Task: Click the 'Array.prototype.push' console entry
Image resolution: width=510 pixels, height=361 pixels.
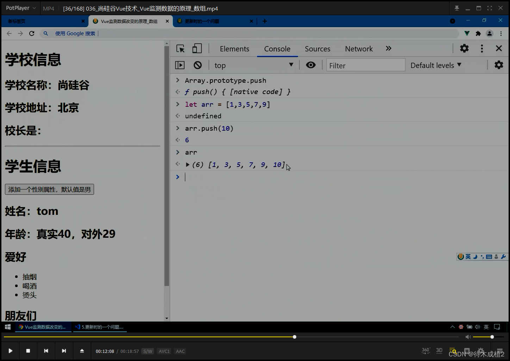Action: pos(225,81)
